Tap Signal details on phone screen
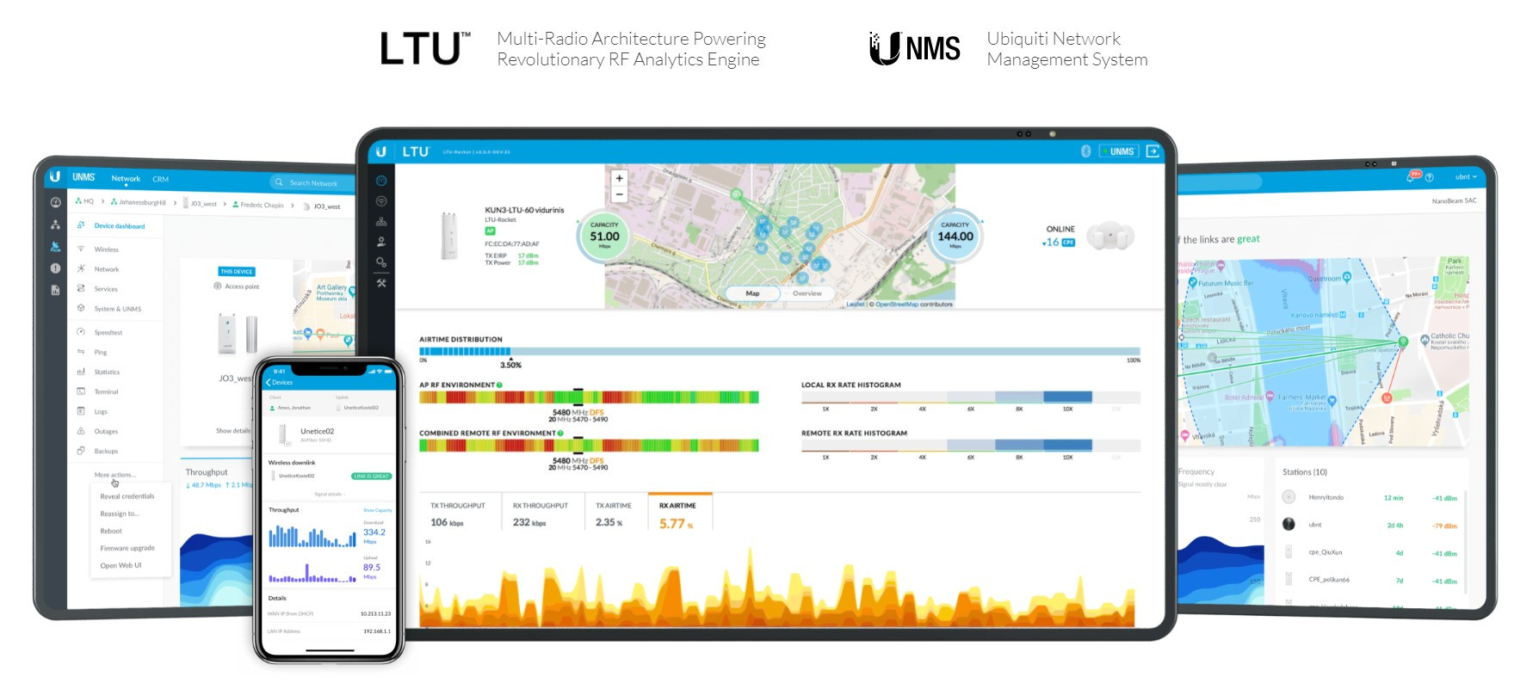Image resolution: width=1539 pixels, height=683 pixels. (x=329, y=494)
